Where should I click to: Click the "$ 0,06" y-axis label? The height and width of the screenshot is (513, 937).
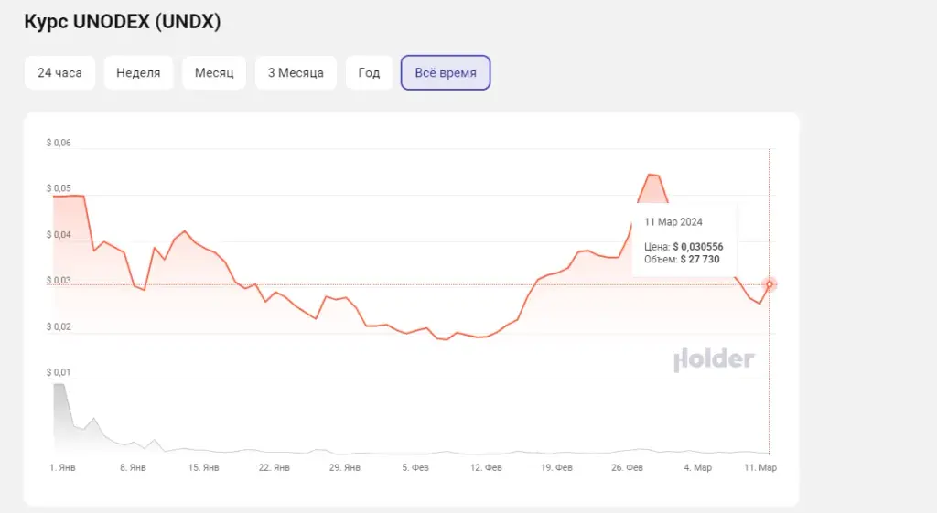point(59,143)
